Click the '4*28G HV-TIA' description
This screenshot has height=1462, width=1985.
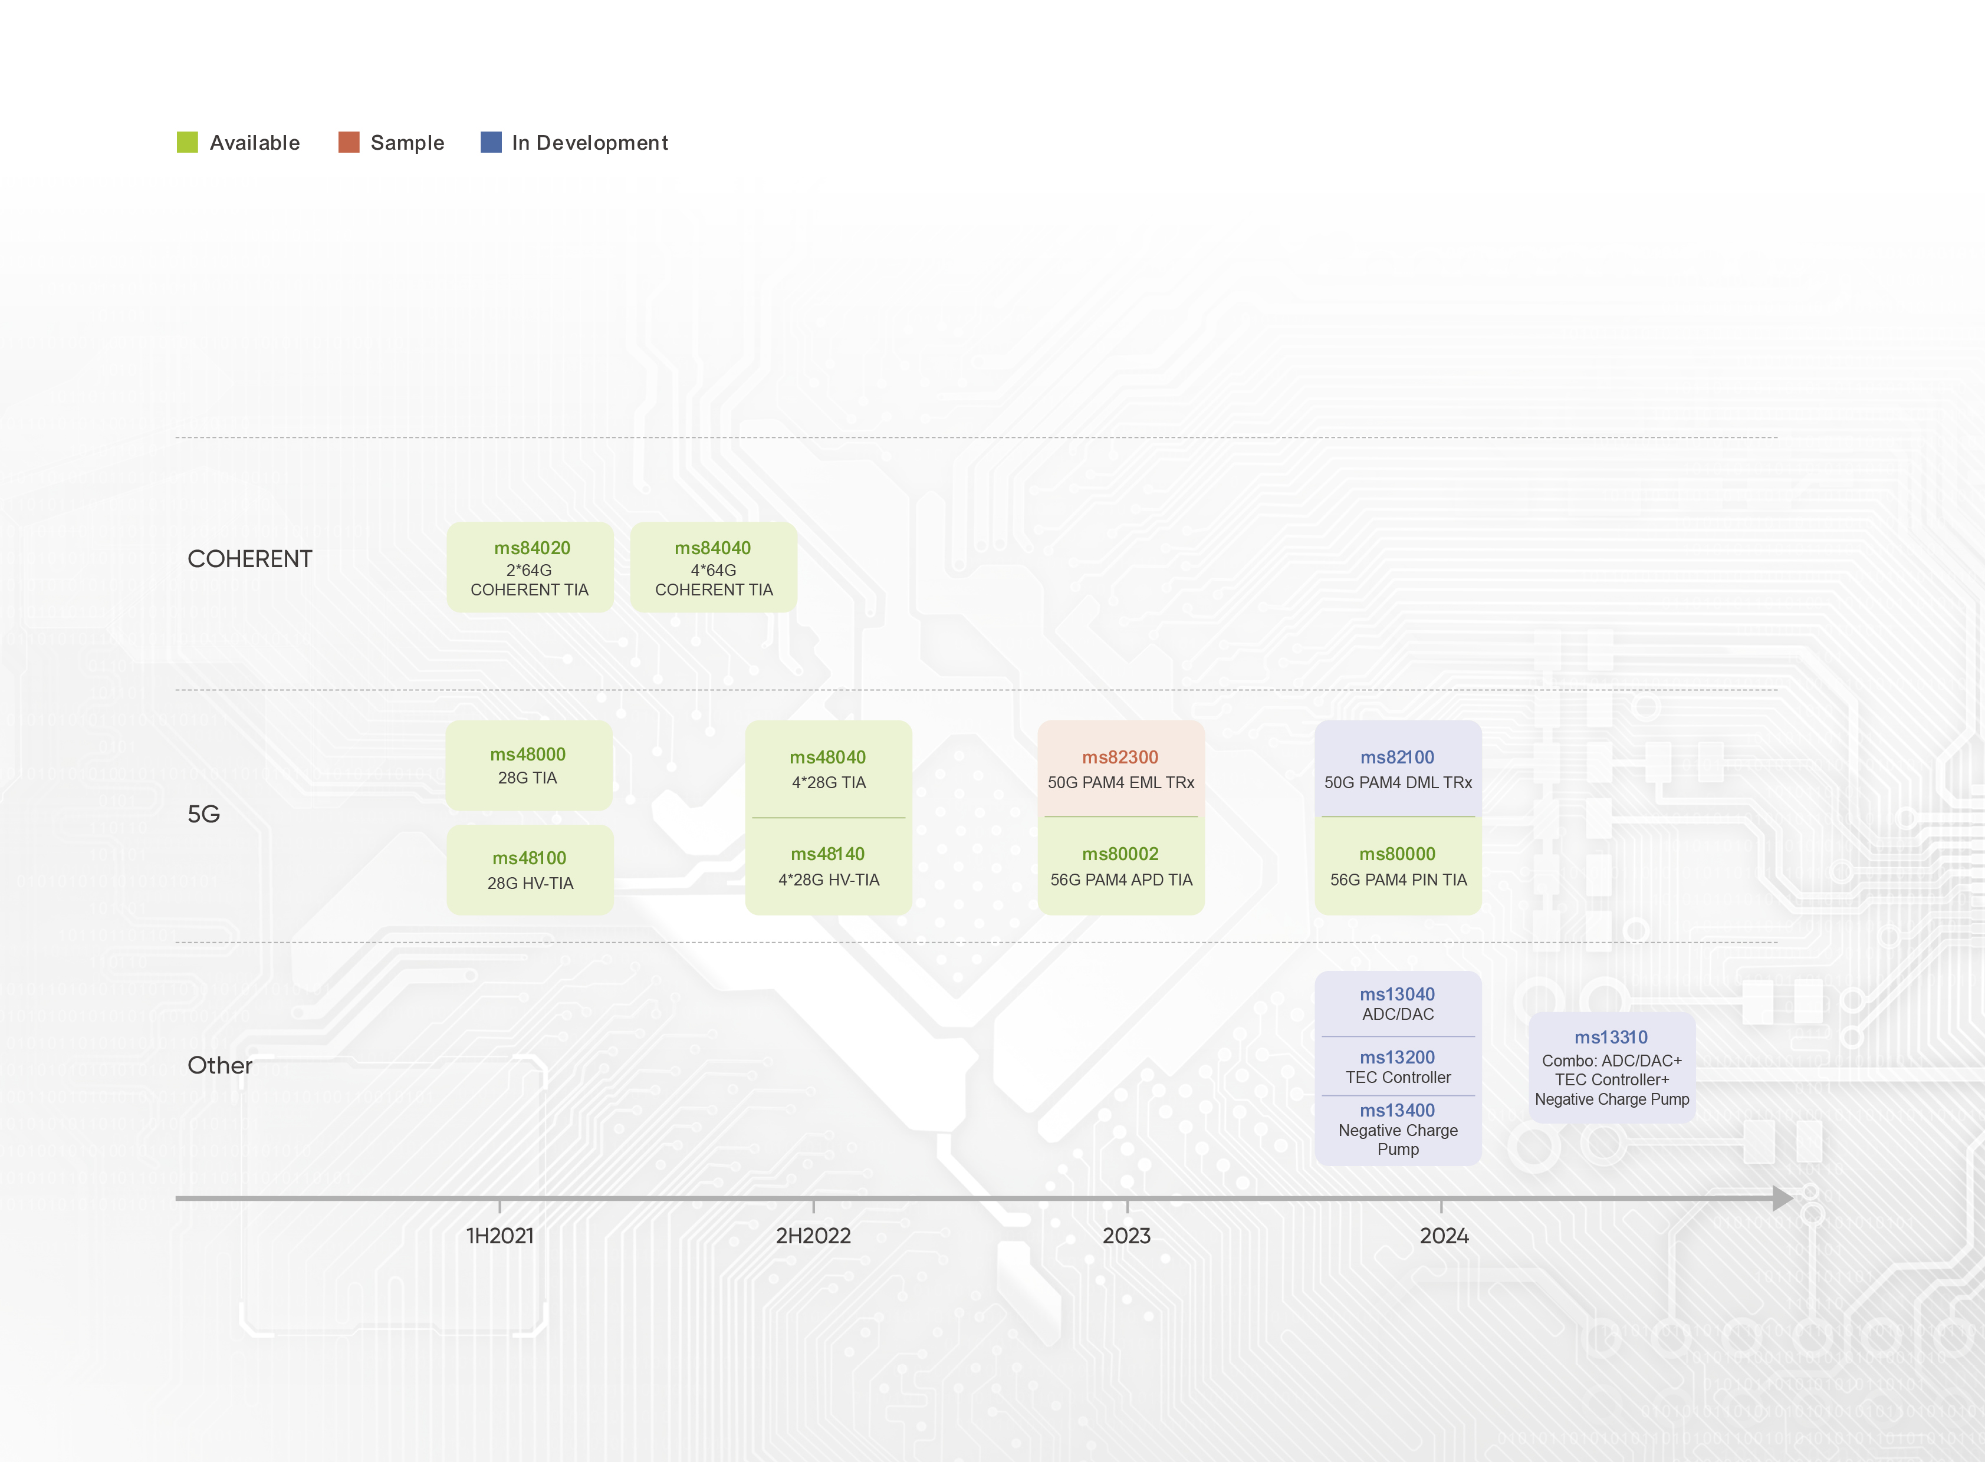[829, 880]
